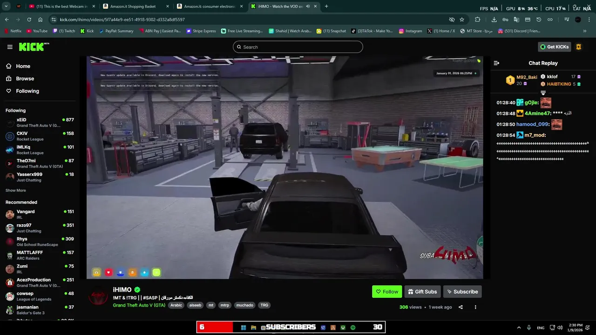Show hidden system tray icons

[x=519, y=328]
